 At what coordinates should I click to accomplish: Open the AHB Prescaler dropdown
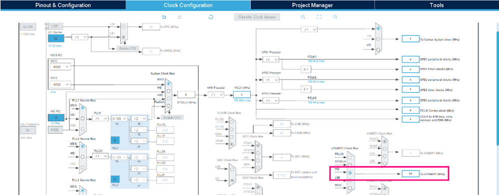click(x=216, y=95)
